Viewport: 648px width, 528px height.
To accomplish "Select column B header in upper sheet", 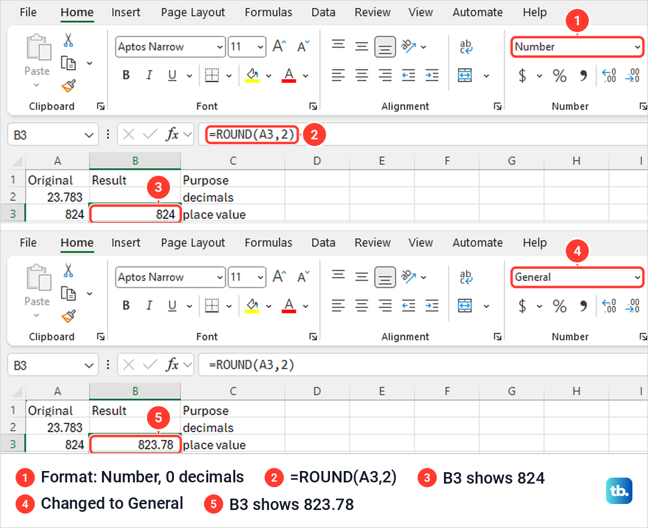I will click(x=135, y=161).
